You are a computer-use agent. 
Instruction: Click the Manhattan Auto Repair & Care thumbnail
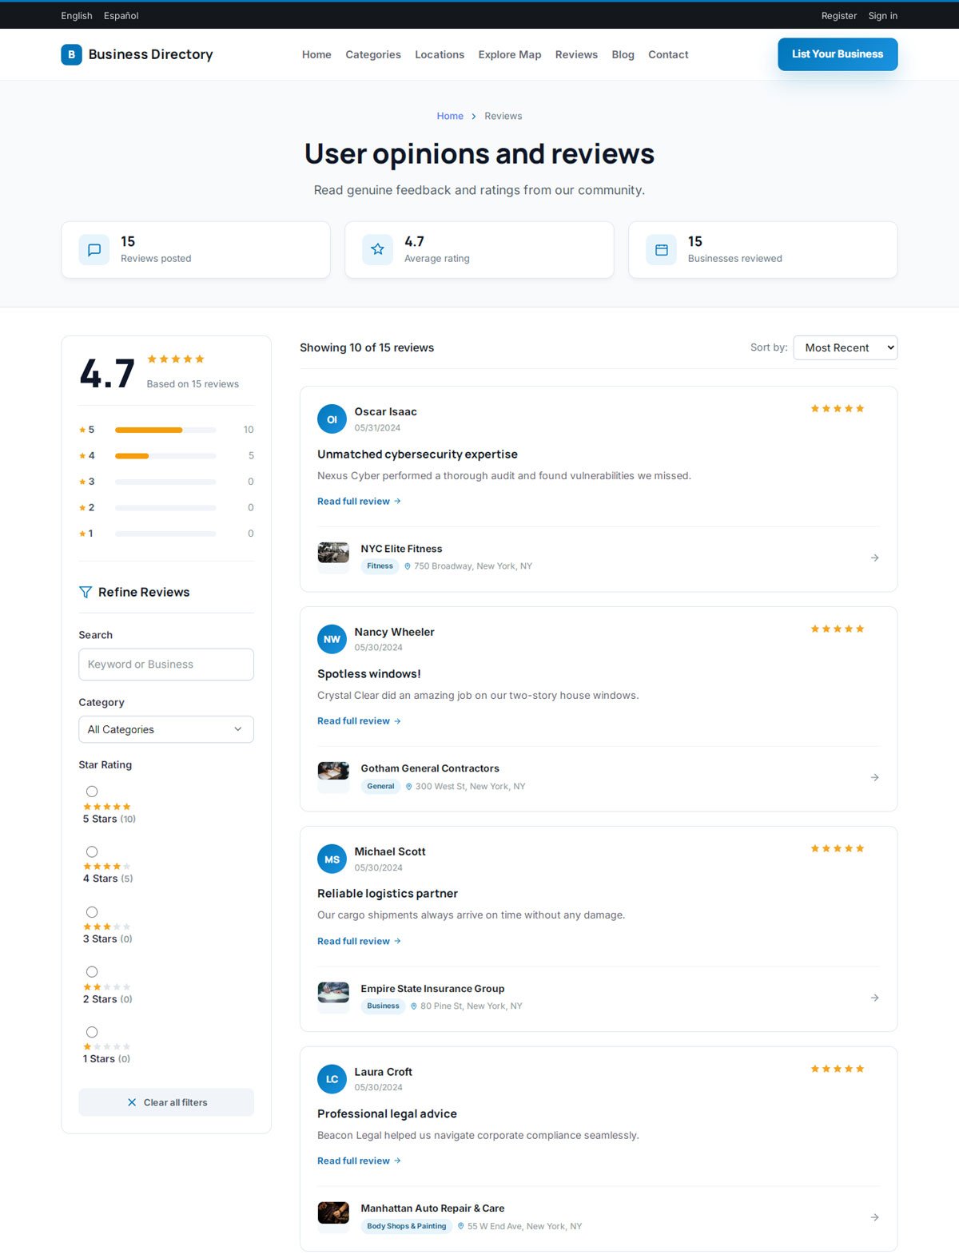333,1212
